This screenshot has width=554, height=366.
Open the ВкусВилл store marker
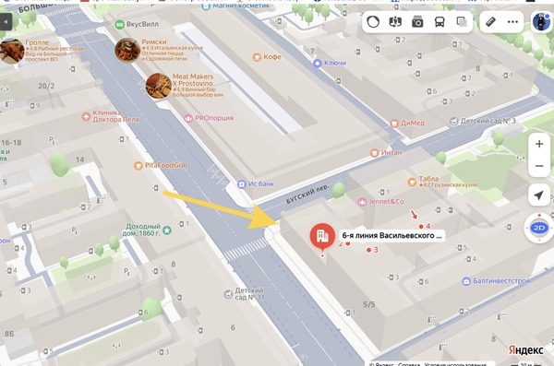point(137,24)
